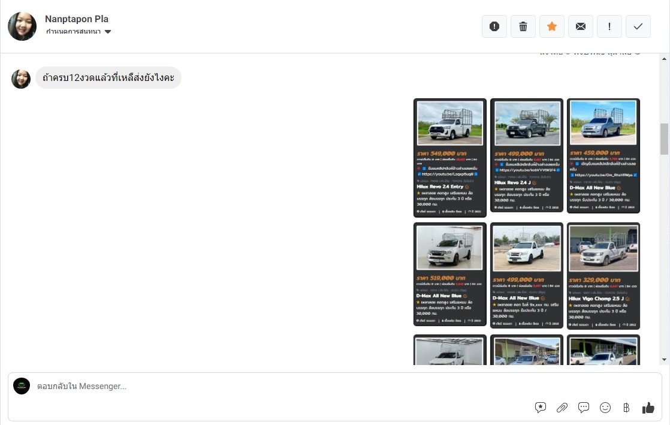This screenshot has height=425, width=670.
Task: Open the Hilux Revo 2.4 Entry 549,000 card
Action: (x=450, y=158)
